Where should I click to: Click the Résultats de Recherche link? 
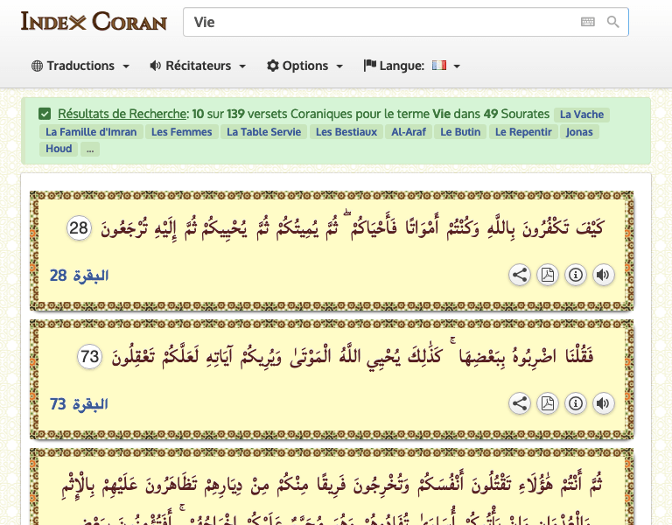pos(122,114)
